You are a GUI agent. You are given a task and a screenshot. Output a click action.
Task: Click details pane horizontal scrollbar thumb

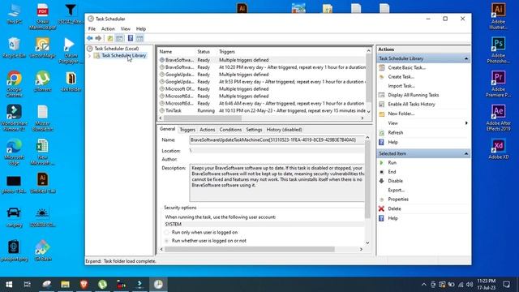250,249
